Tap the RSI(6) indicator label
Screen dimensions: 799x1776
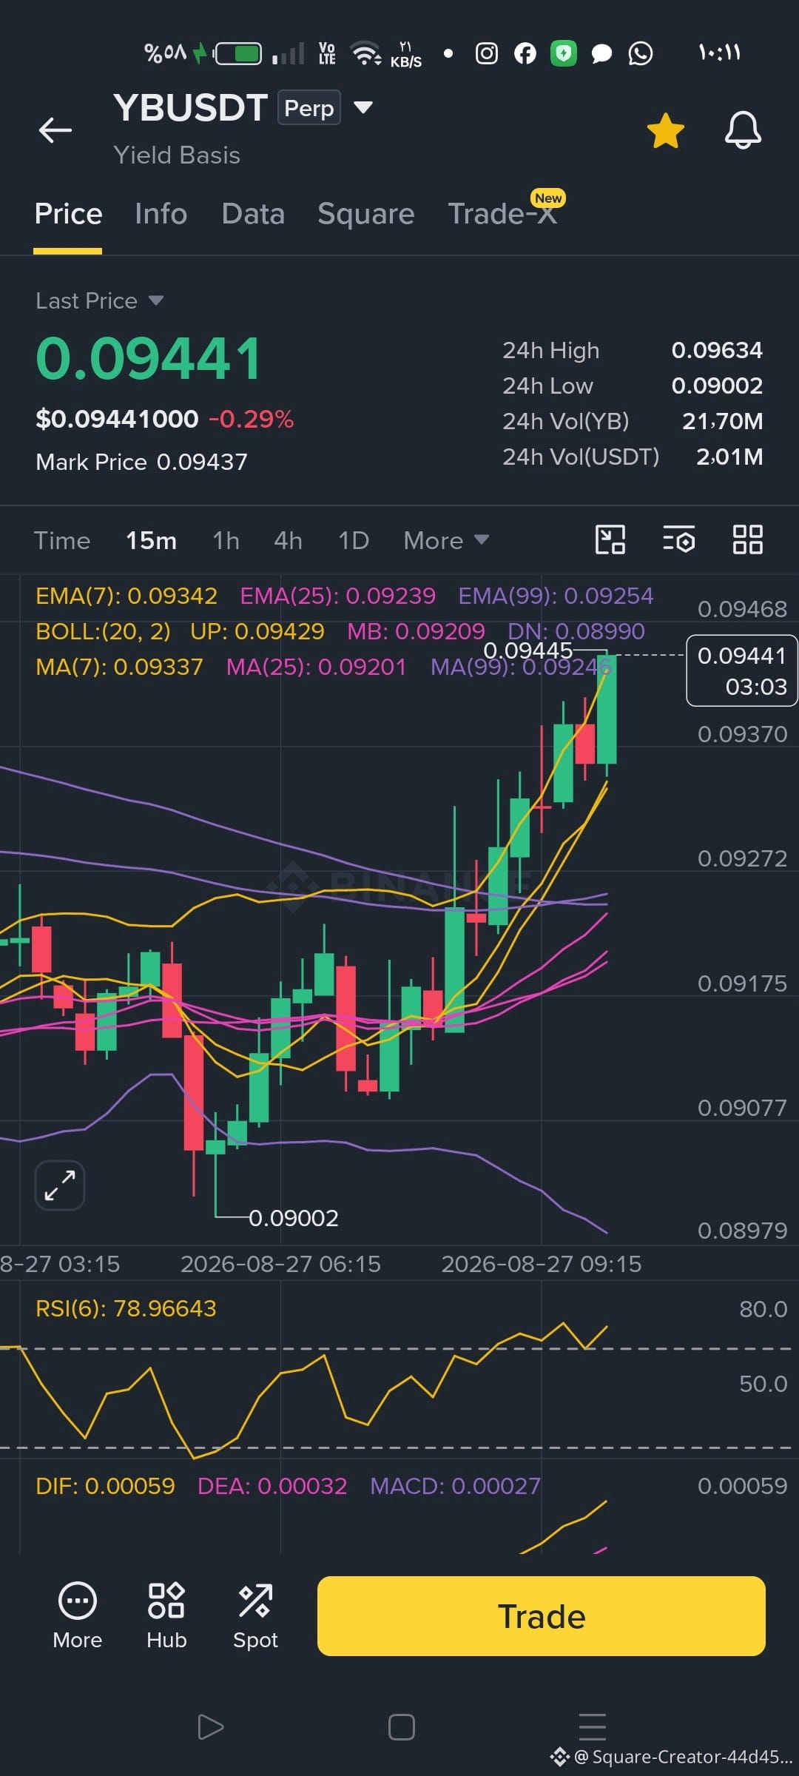tap(126, 1308)
